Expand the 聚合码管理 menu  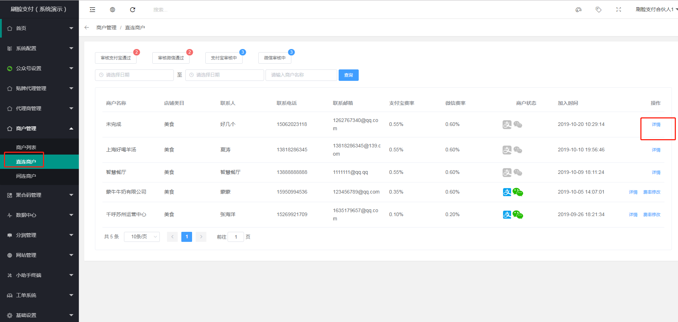pos(71,195)
